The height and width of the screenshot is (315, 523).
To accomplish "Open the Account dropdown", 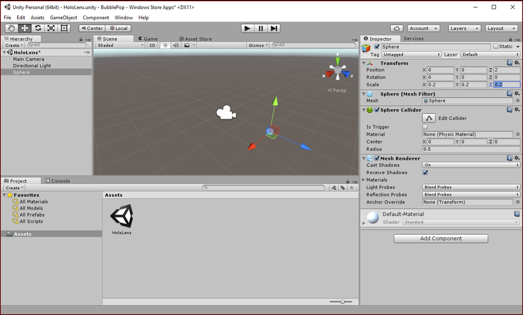I will tap(423, 29).
